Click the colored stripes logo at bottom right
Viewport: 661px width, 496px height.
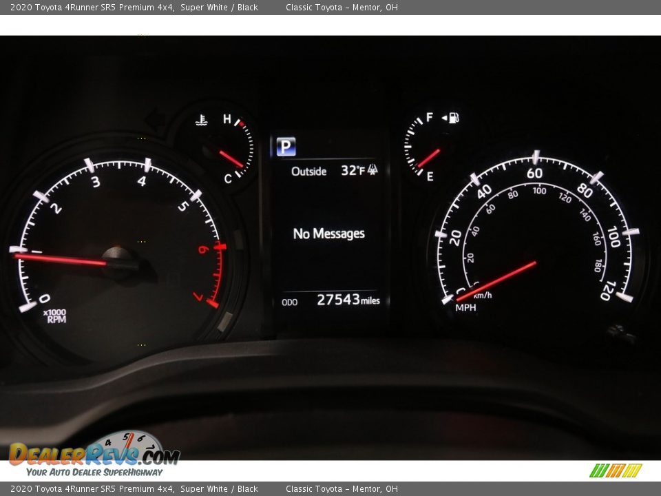pyautogui.click(x=616, y=471)
